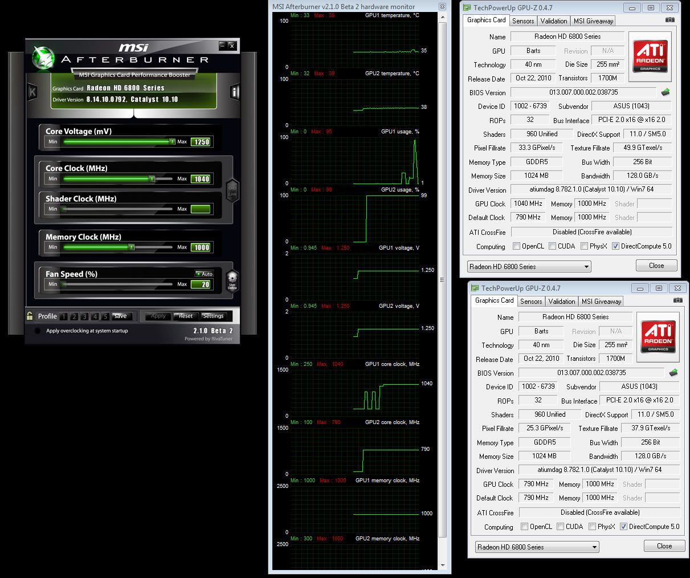The width and height of the screenshot is (690, 578).
Task: Click the Core Voltage value field 1250
Action: [201, 142]
